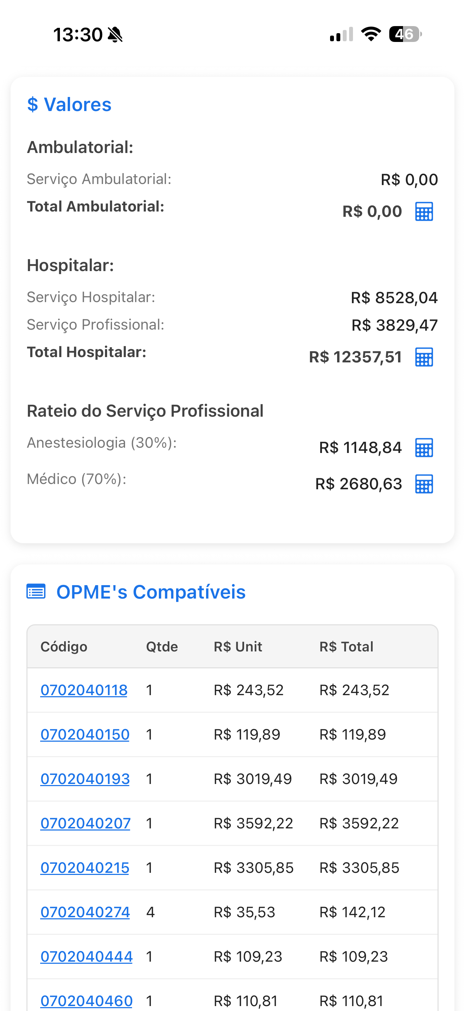Select the 0702040215 code link
This screenshot has height=1011, width=465.
[x=85, y=868]
